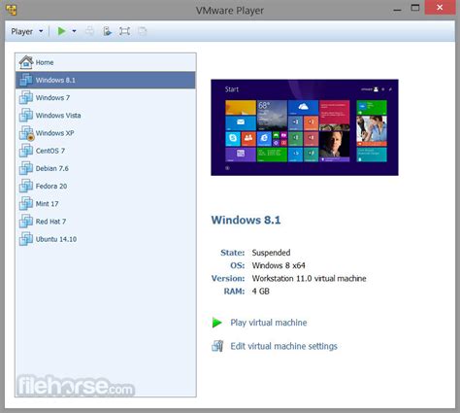Click the Ubuntu 14.10 VM icon
Viewport: 460px width, 413px height.
[x=26, y=239]
